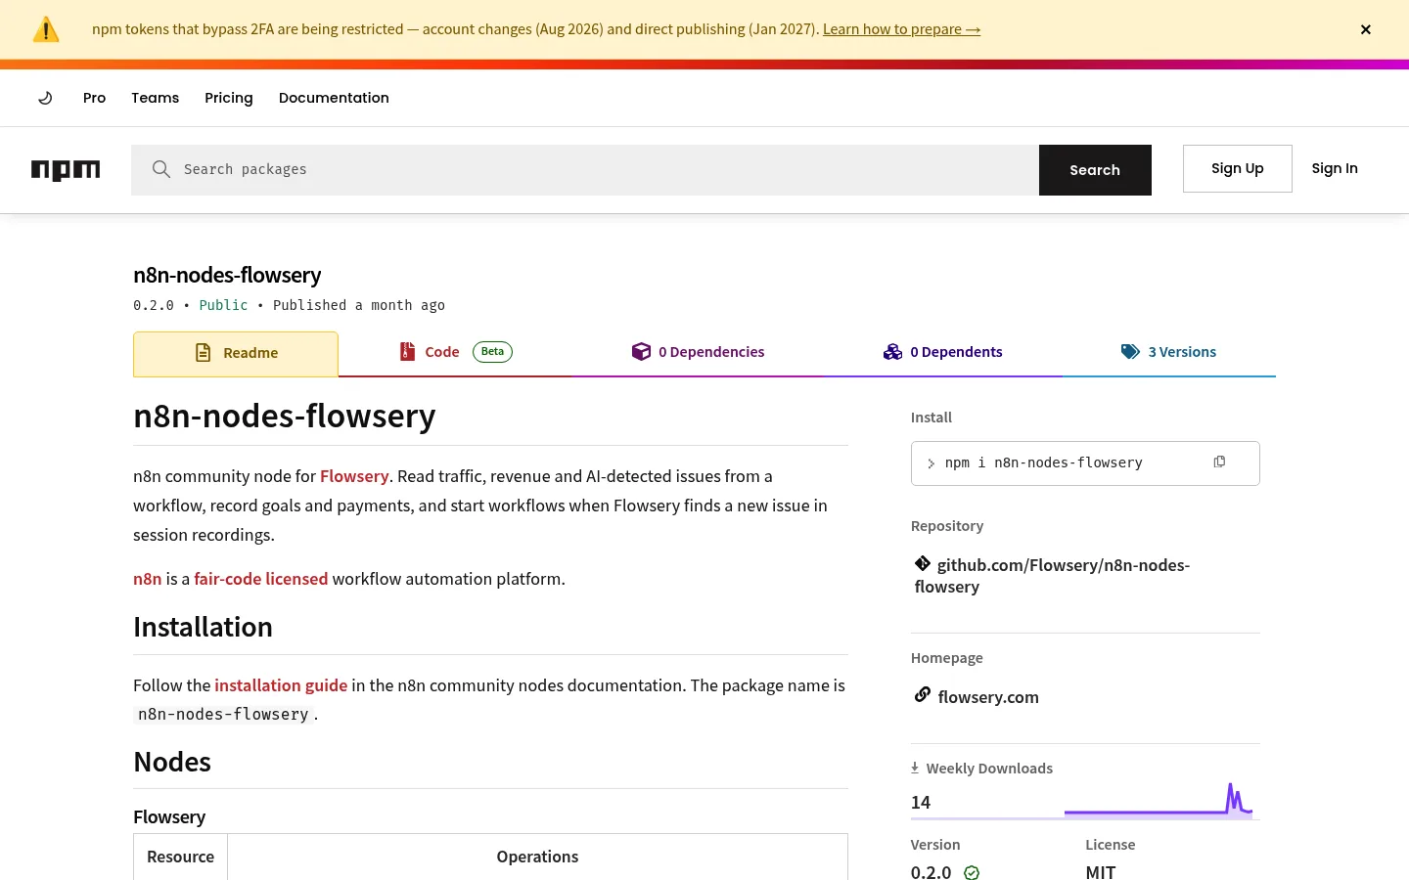Select the Readme tab
Image resolution: width=1409 pixels, height=880 pixels.
236,354
